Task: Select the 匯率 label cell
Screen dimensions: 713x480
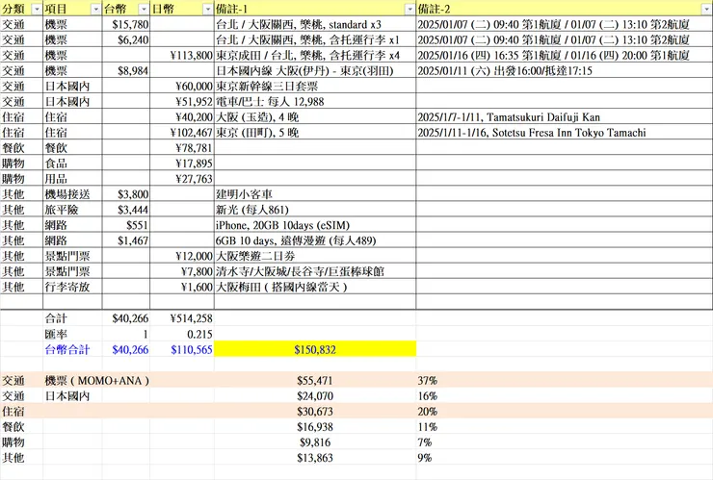Action: tap(72, 334)
